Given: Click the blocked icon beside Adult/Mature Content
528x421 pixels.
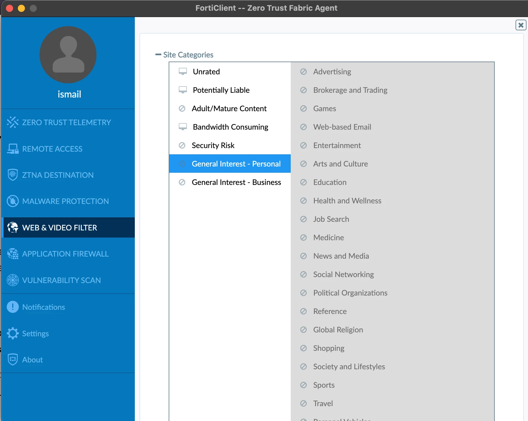Looking at the screenshot, I should (x=182, y=109).
